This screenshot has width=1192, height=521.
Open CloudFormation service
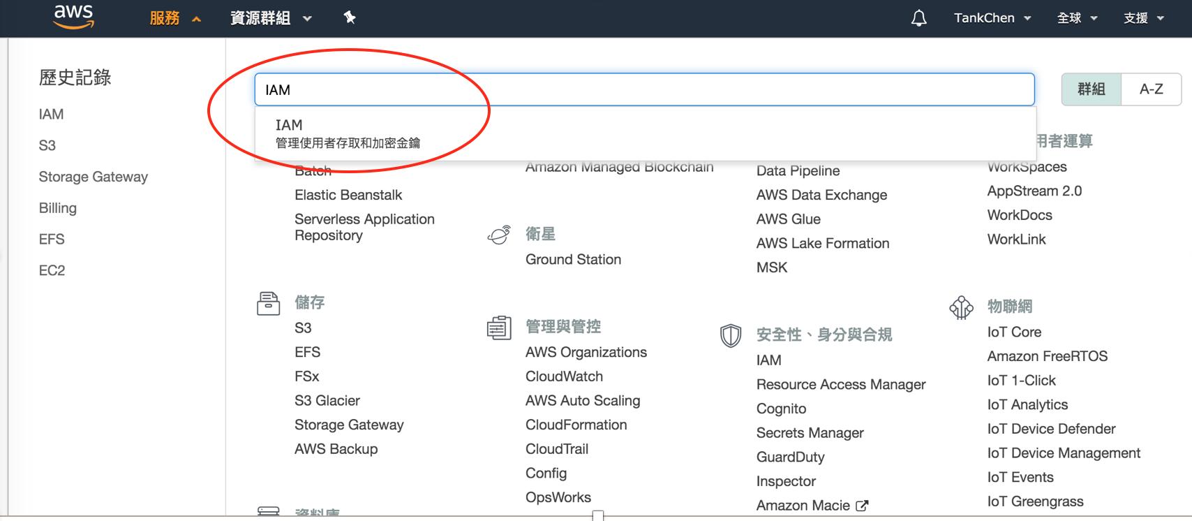pyautogui.click(x=576, y=425)
